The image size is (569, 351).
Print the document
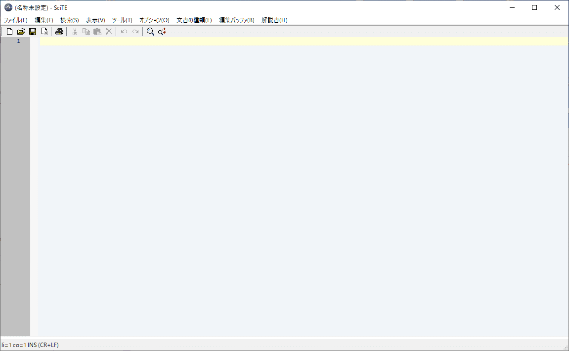tap(59, 31)
